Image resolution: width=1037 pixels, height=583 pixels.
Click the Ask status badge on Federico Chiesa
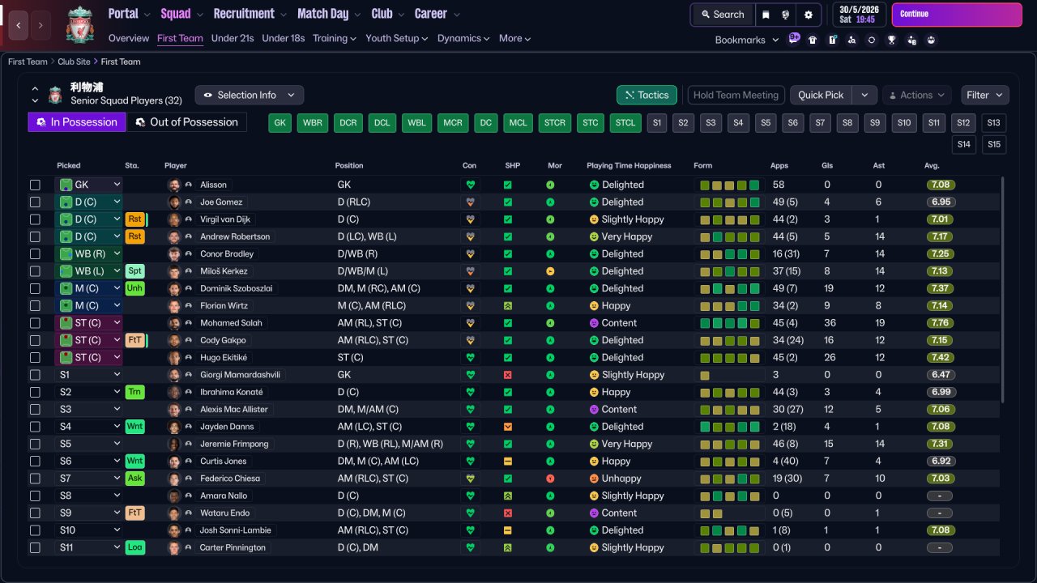135,479
